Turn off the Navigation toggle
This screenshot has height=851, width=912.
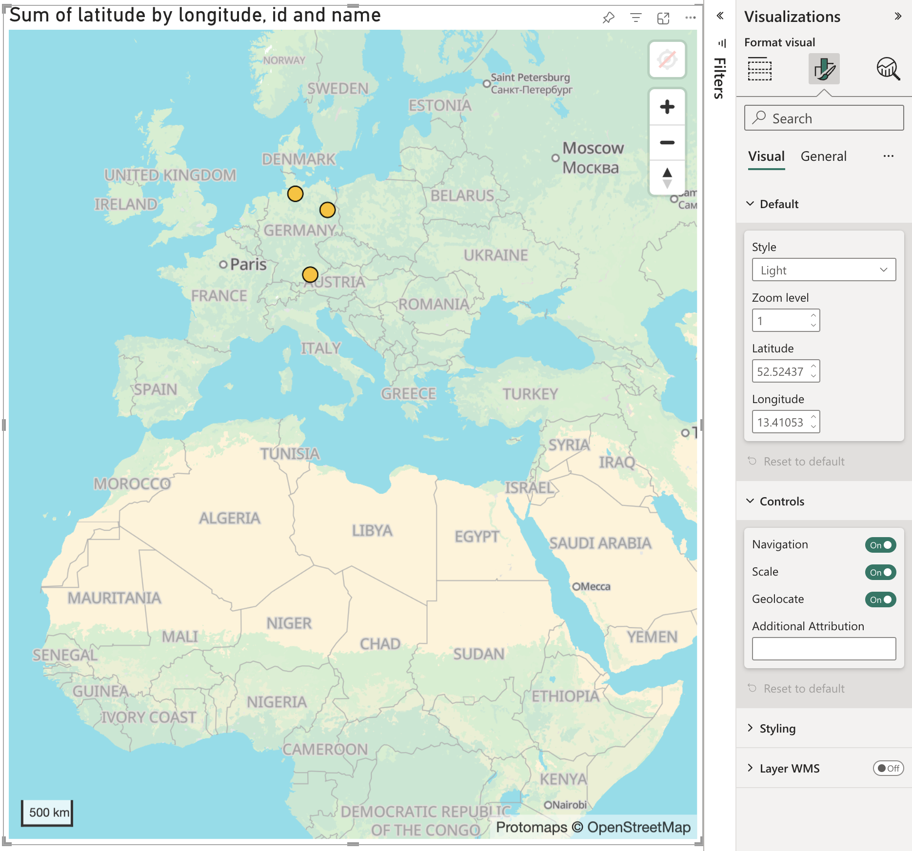click(x=880, y=545)
